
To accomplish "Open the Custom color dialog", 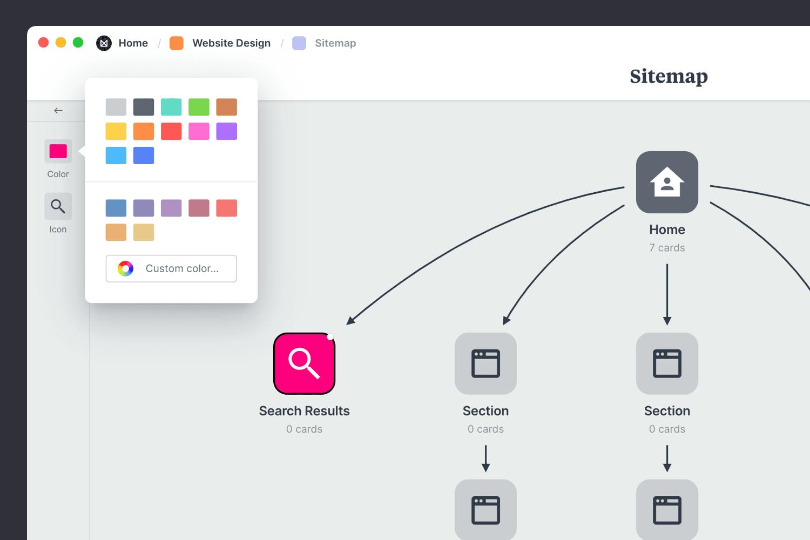I will pos(171,268).
